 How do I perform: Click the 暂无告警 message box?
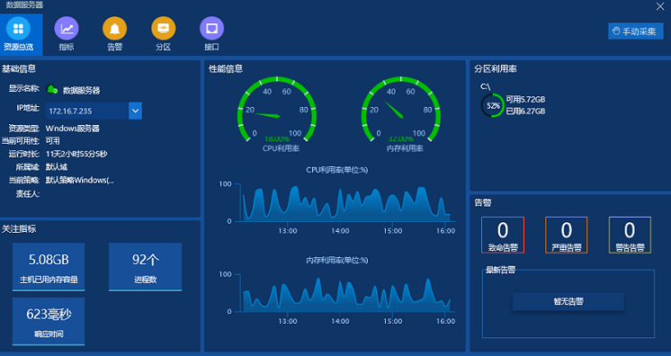568,302
